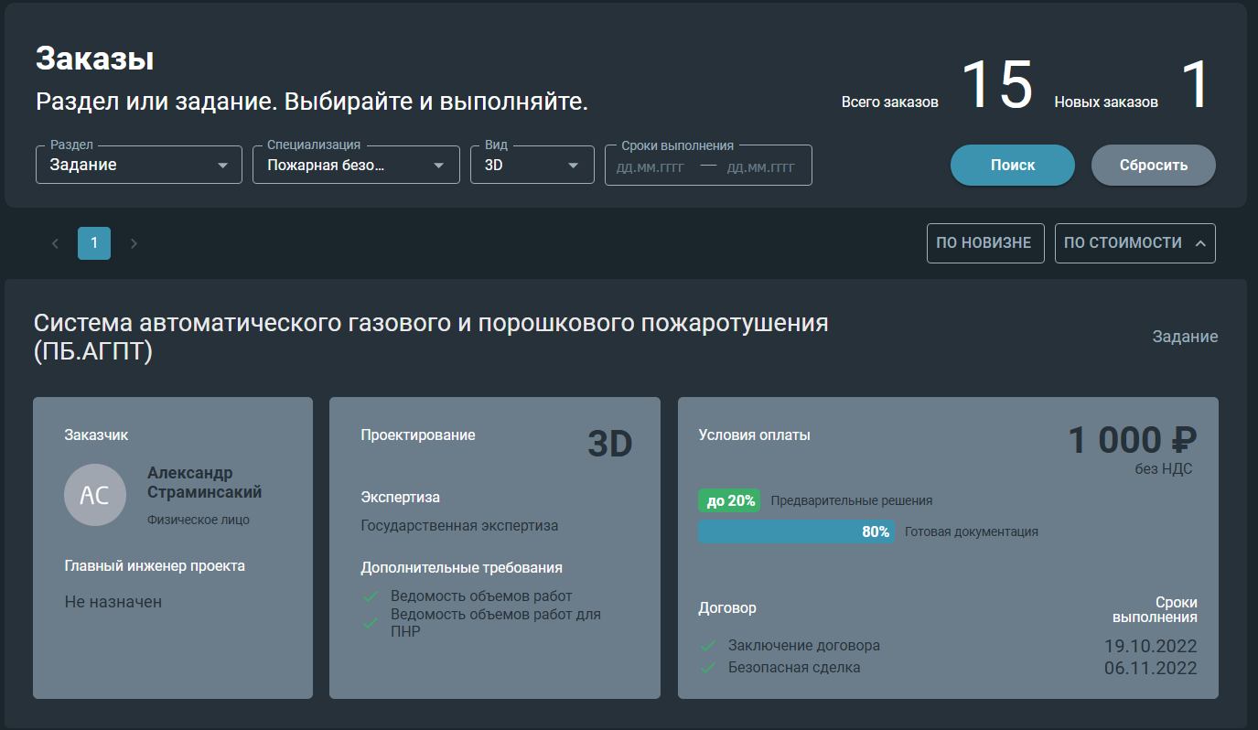Click the AC customer avatar
Image resolution: width=1258 pixels, height=730 pixels.
95,495
